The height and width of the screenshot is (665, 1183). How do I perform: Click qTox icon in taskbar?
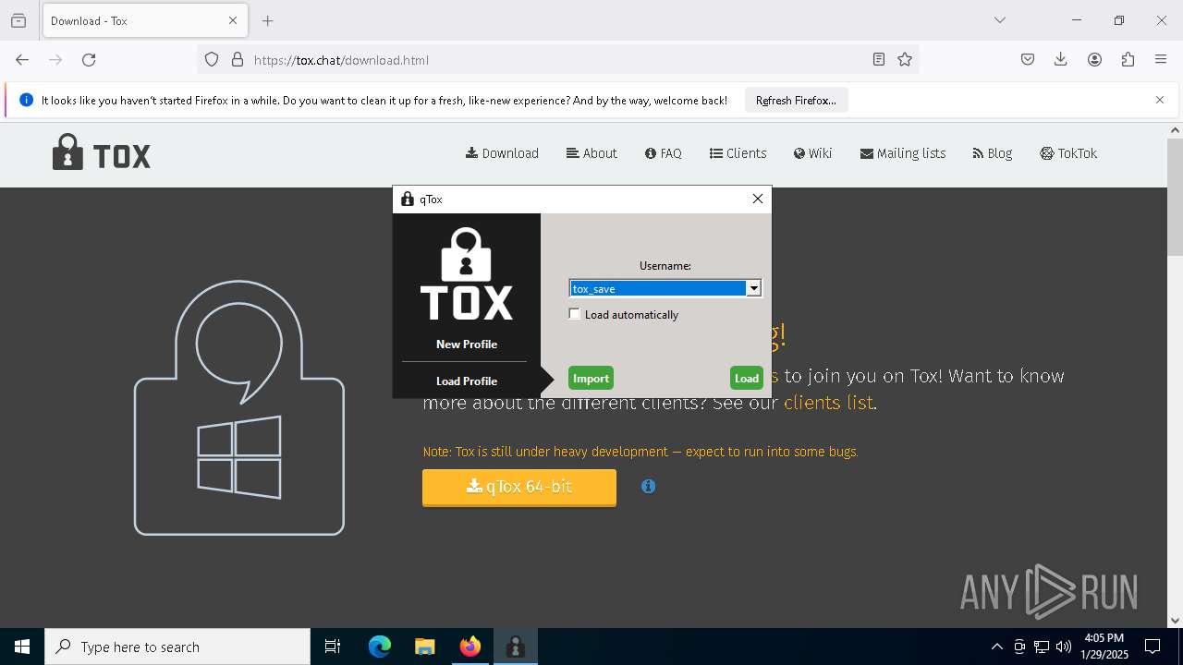pos(516,647)
